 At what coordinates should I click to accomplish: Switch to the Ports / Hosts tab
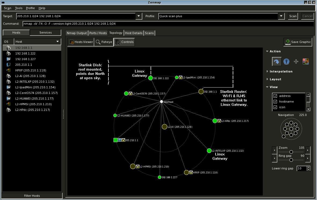tap(98, 33)
